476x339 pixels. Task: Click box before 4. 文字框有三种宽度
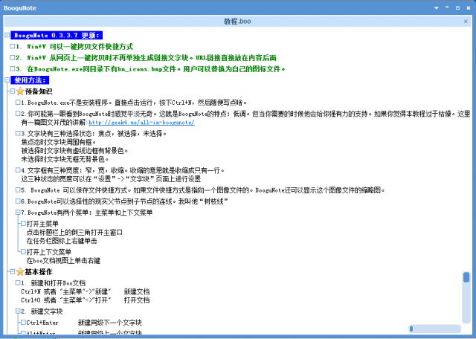(18, 170)
